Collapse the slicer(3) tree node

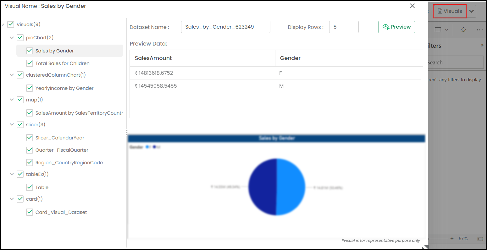pyautogui.click(x=12, y=125)
